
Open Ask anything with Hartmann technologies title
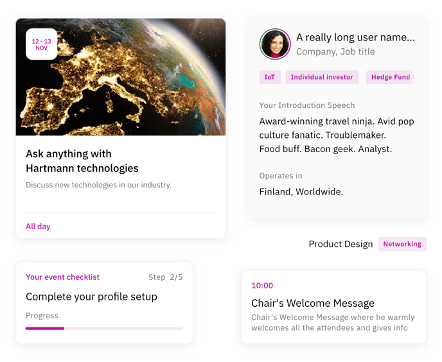click(82, 161)
